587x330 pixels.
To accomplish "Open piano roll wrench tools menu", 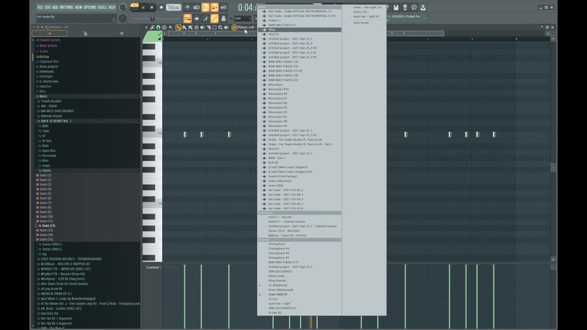I will tap(153, 27).
